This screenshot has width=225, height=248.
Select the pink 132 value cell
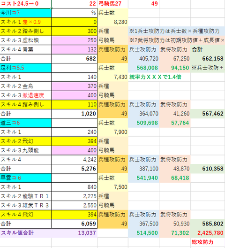click(75, 49)
